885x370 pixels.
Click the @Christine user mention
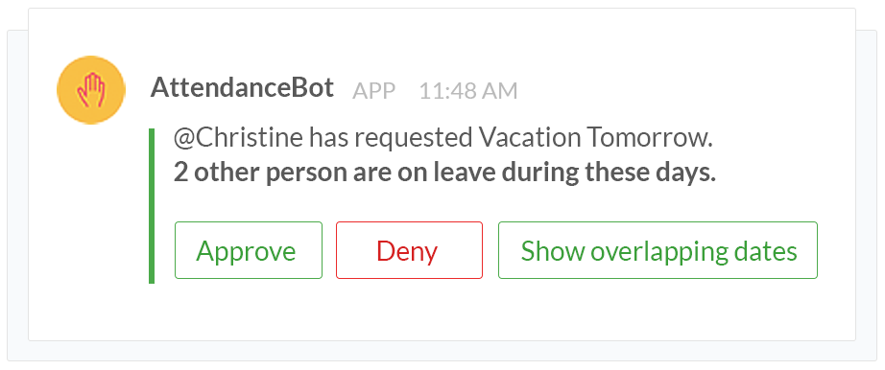point(238,139)
